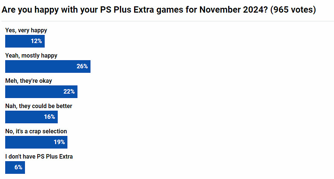Select 'Nah, they could be better' label
334x179 pixels.
[x=39, y=106]
